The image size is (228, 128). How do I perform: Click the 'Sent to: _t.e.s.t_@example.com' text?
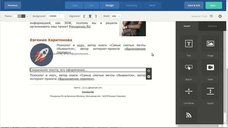pos(88,88)
